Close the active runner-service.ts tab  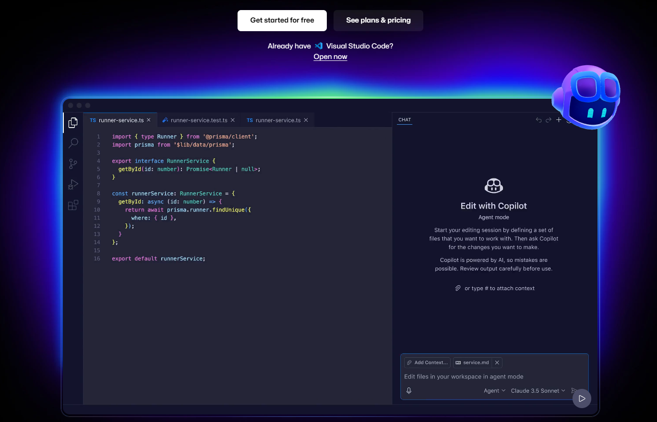(x=149, y=120)
